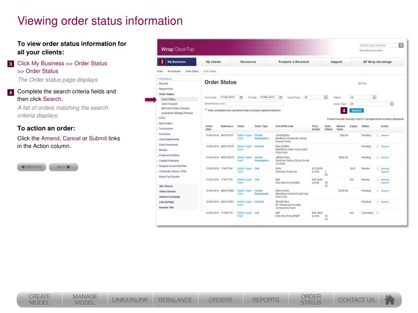Open Reset Tax Parcels in sidebar

click(x=169, y=176)
